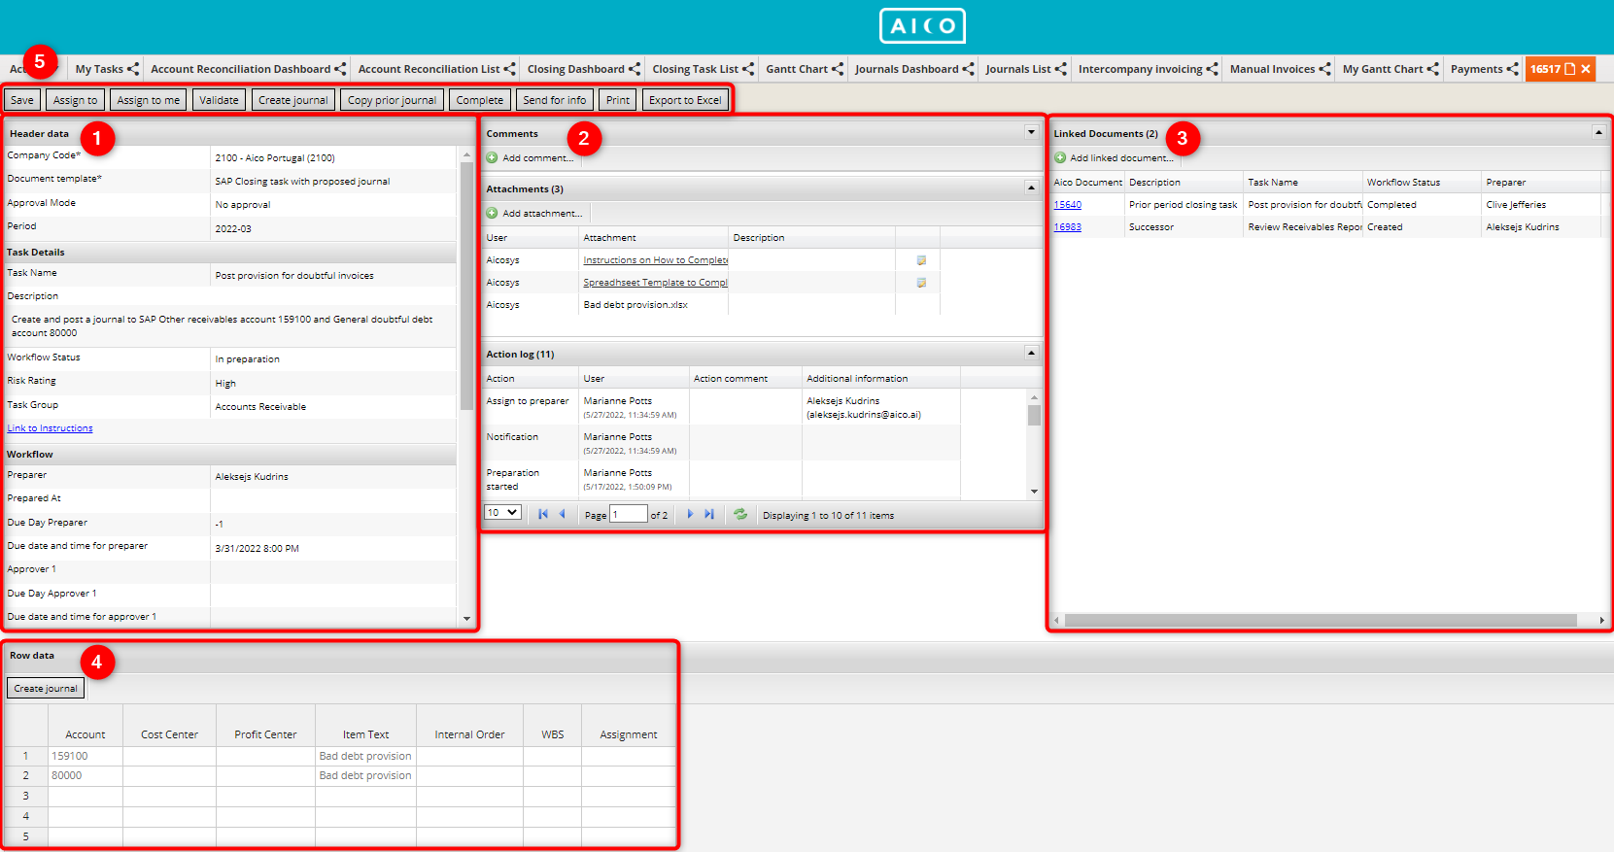Click the Copy prior journal button
1614x852 pixels.
[393, 100]
